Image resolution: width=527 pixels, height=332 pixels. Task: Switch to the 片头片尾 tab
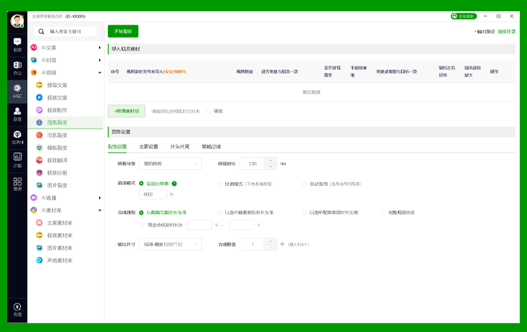[180, 147]
